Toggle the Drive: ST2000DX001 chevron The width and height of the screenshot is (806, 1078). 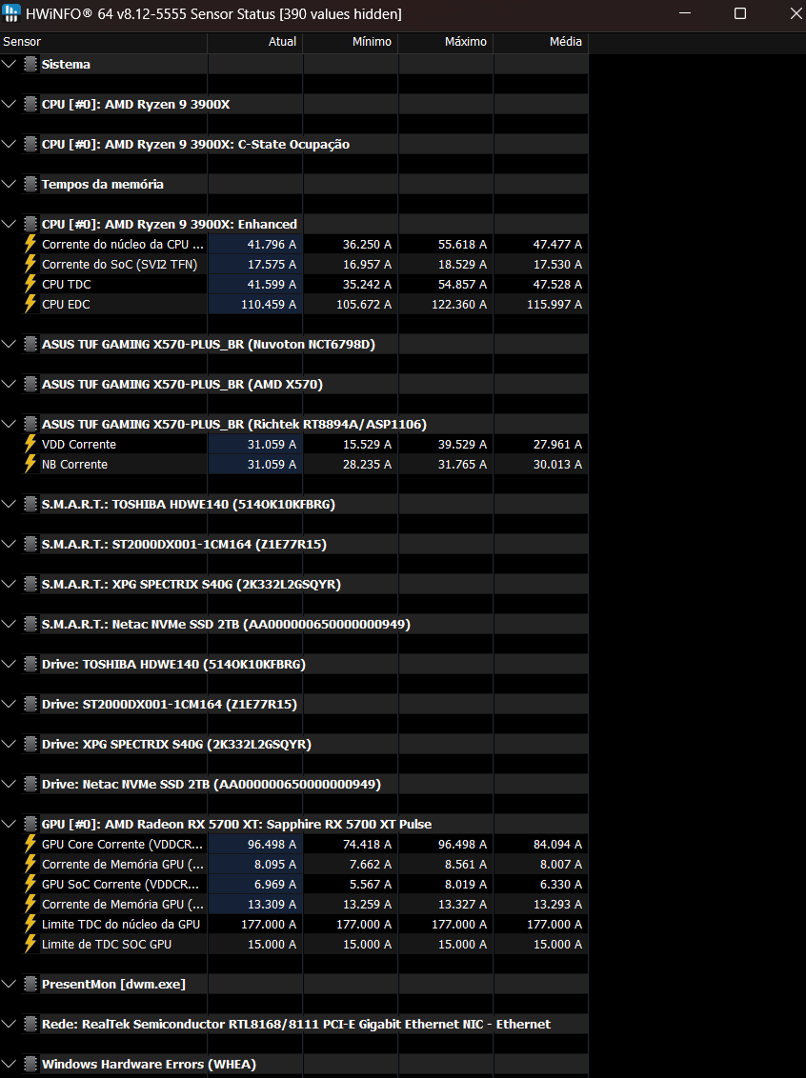click(x=9, y=704)
